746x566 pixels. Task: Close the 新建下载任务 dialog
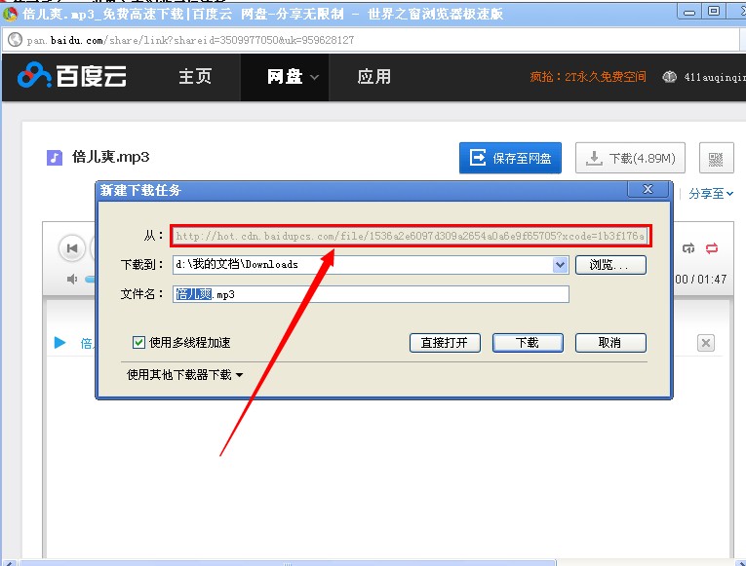click(x=648, y=189)
